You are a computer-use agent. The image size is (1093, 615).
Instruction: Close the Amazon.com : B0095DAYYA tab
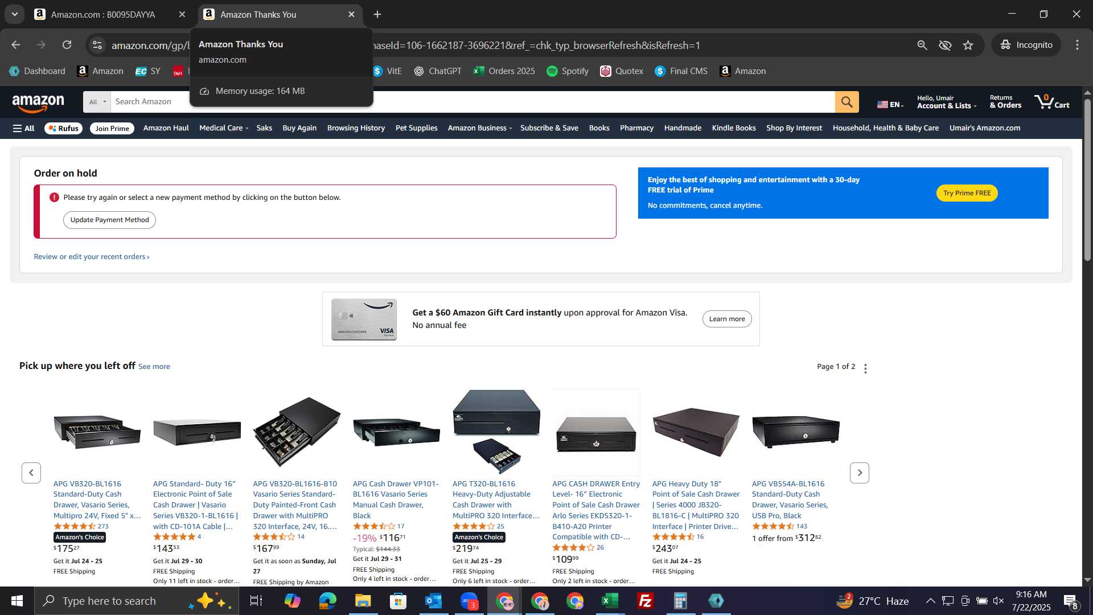182,14
